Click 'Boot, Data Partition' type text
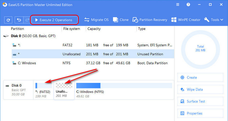The height and width of the screenshot is (121, 228). point(153,63)
